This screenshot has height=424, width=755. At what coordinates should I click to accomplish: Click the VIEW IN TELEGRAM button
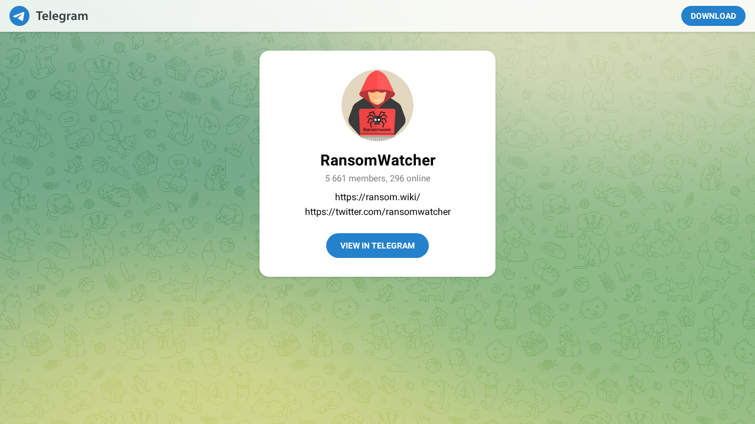point(377,246)
